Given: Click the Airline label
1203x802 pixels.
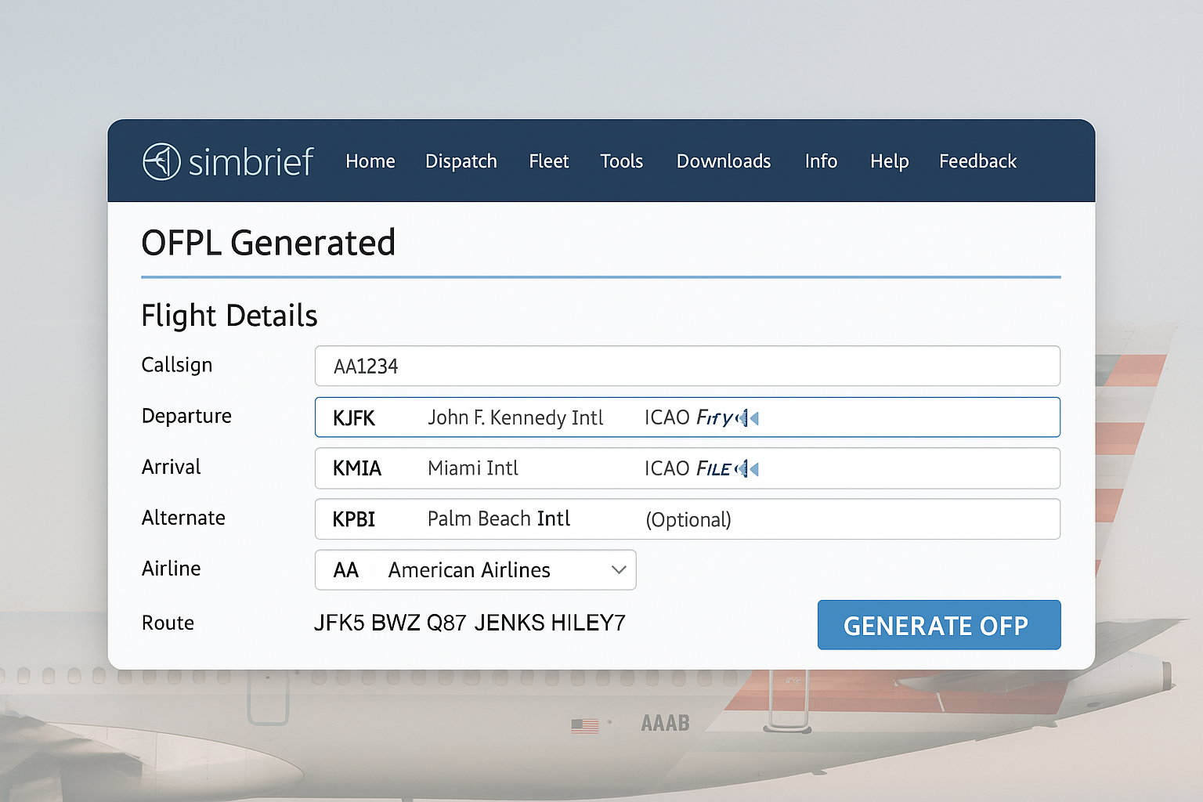Looking at the screenshot, I should click(x=172, y=569).
